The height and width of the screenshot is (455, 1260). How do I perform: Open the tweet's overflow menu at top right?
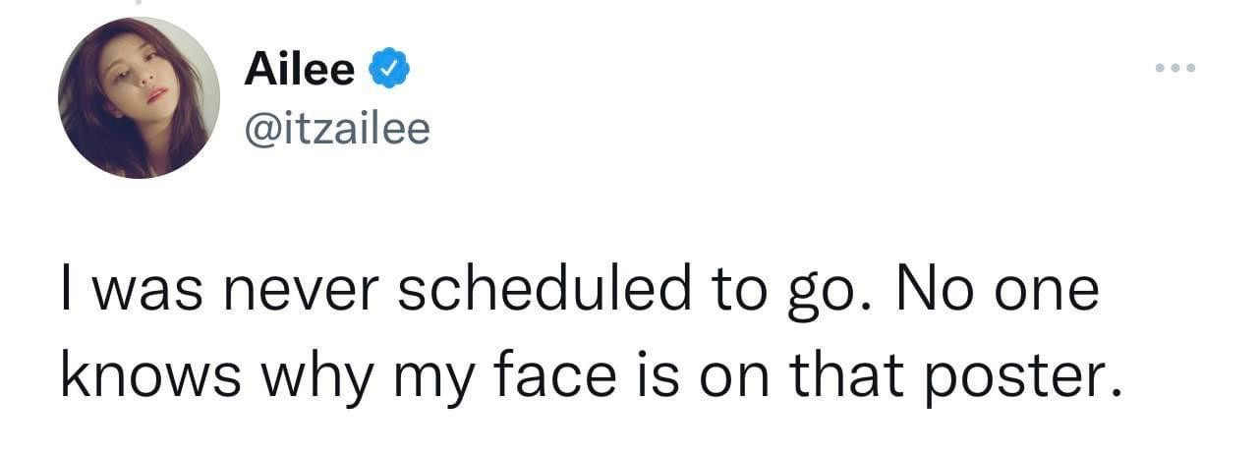coord(1174,69)
